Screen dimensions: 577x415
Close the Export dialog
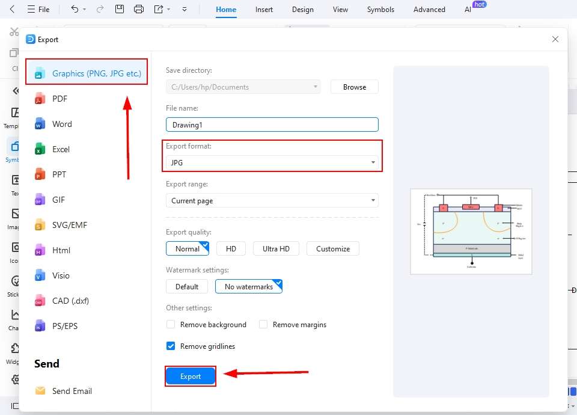tap(555, 39)
